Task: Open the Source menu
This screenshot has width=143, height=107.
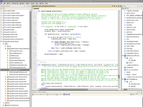Action: click(x=9, y=3)
